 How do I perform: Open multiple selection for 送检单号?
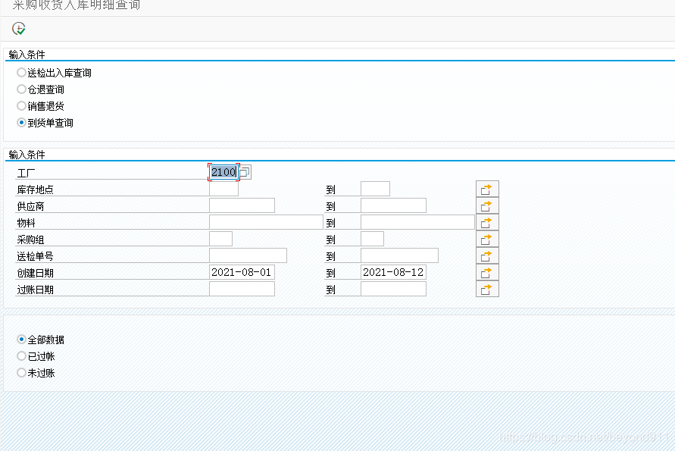(487, 255)
